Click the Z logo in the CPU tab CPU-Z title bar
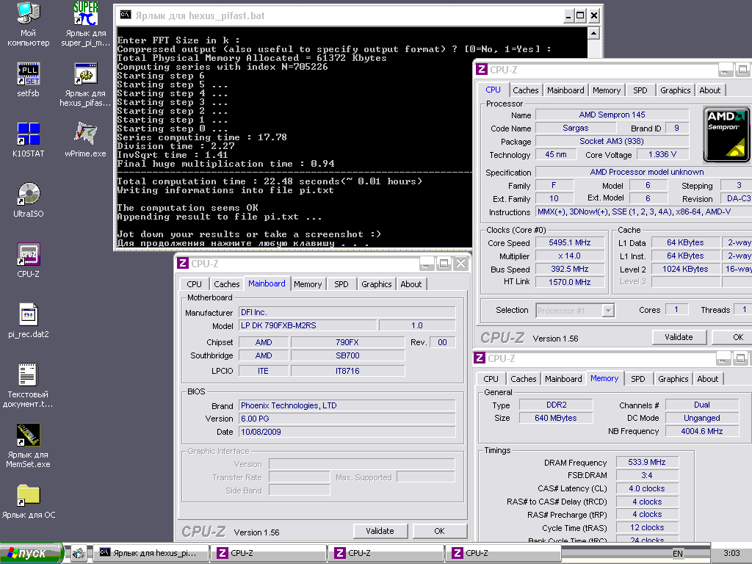752x564 pixels. point(482,70)
